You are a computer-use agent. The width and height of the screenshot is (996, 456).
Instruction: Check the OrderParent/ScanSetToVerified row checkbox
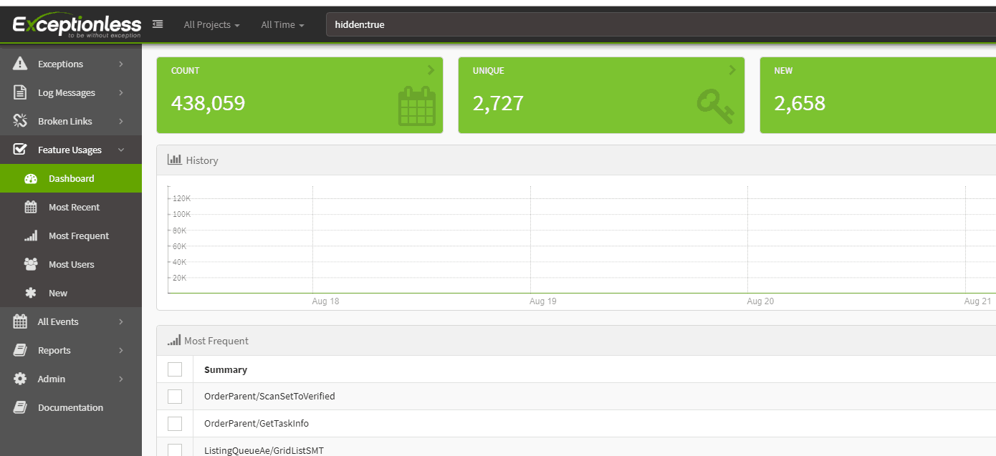[175, 396]
